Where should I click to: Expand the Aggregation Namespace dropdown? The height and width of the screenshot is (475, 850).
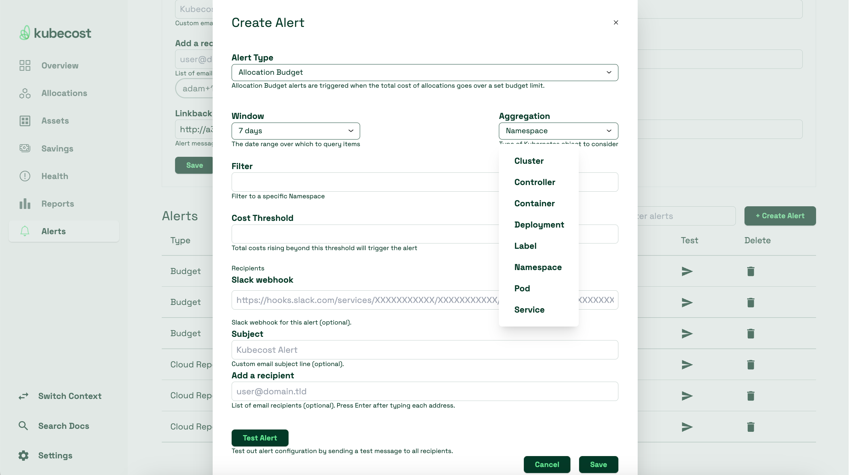(x=558, y=131)
